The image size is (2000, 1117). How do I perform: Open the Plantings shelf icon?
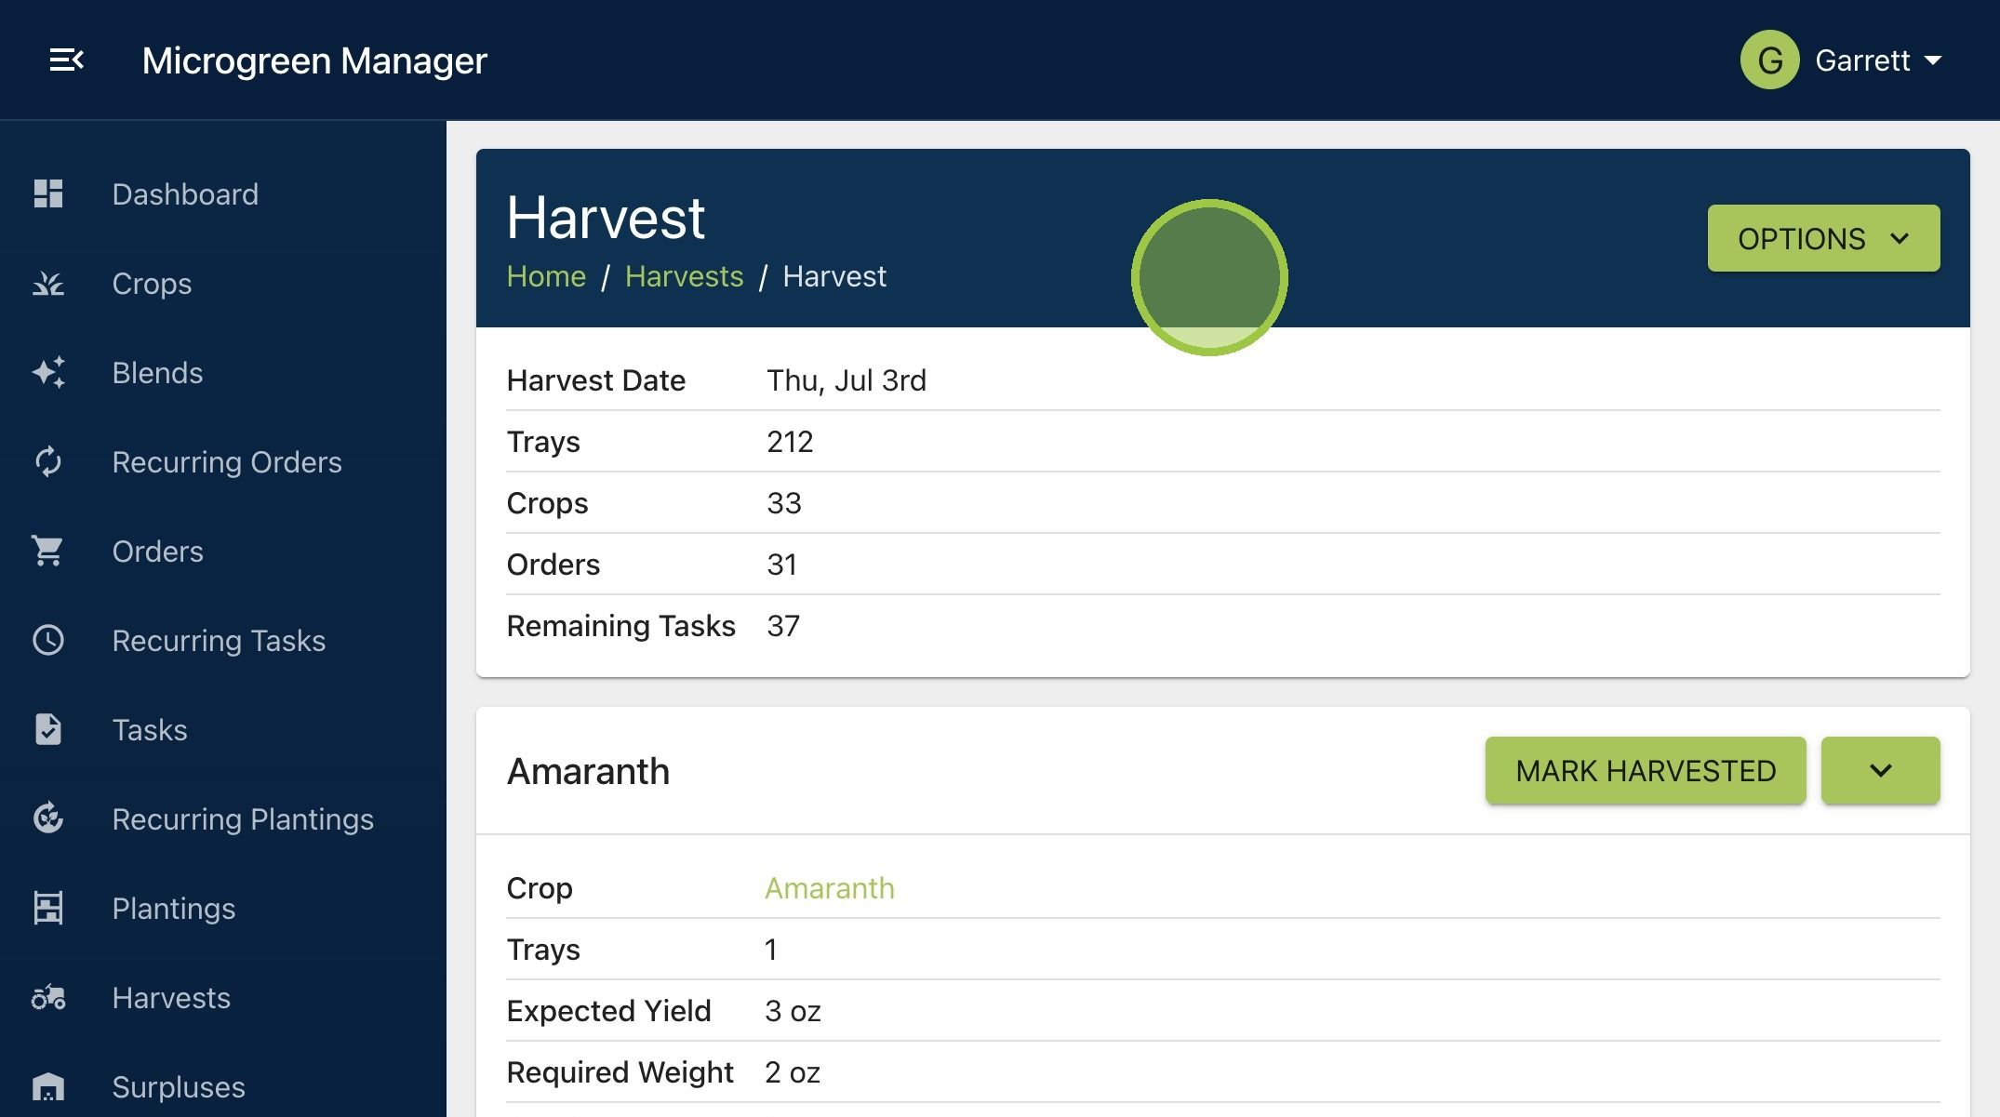[48, 908]
